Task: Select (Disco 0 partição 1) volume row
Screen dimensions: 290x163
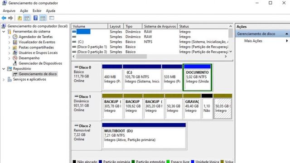Action: point(150,47)
